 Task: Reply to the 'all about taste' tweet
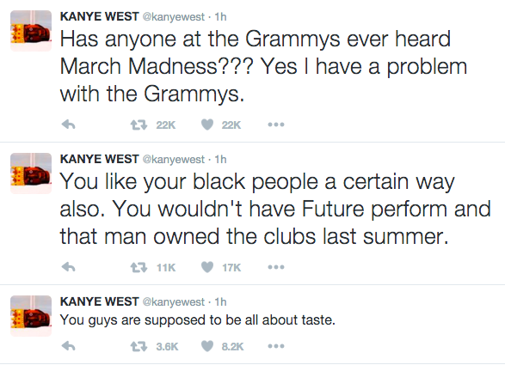tap(68, 346)
